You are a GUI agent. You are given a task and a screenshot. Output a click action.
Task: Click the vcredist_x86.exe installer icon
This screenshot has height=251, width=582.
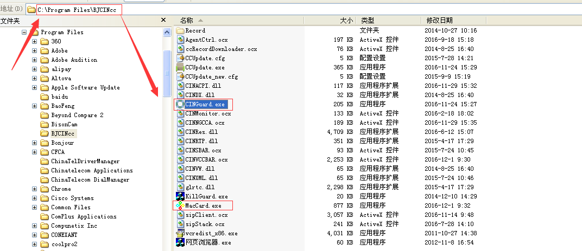pyautogui.click(x=180, y=233)
